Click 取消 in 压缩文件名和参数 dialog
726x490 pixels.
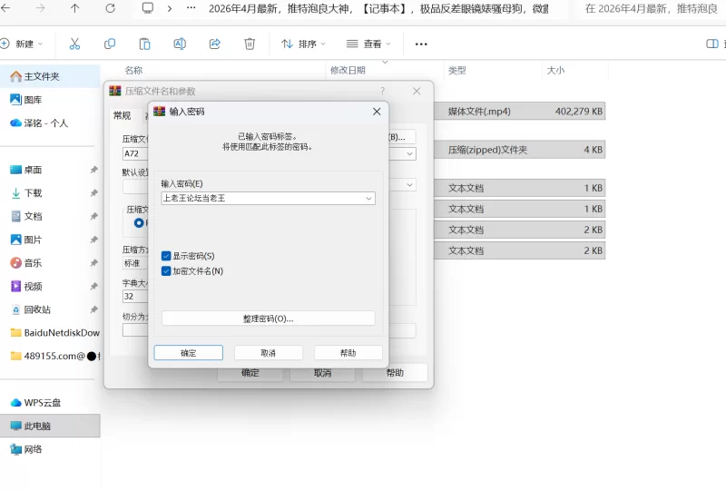tap(323, 373)
